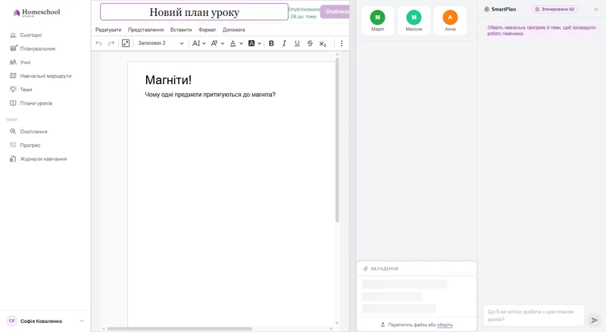Open the text background color picker
This screenshot has height=332, width=606.
coord(251,43)
